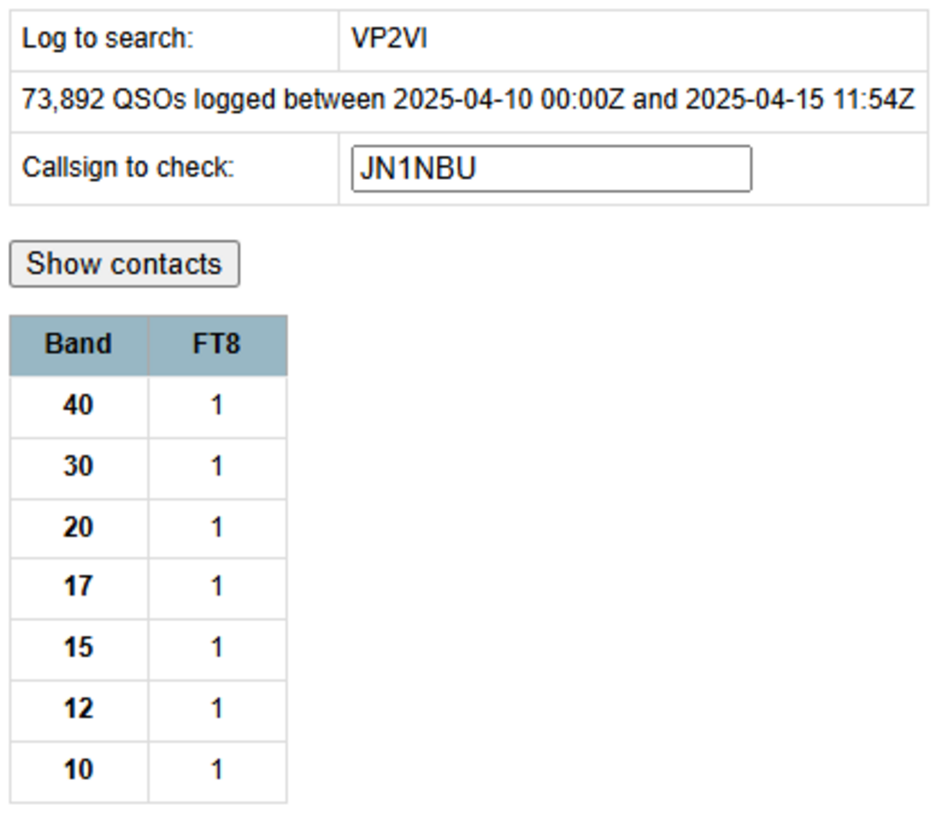Click the 10 meter band row

[78, 769]
